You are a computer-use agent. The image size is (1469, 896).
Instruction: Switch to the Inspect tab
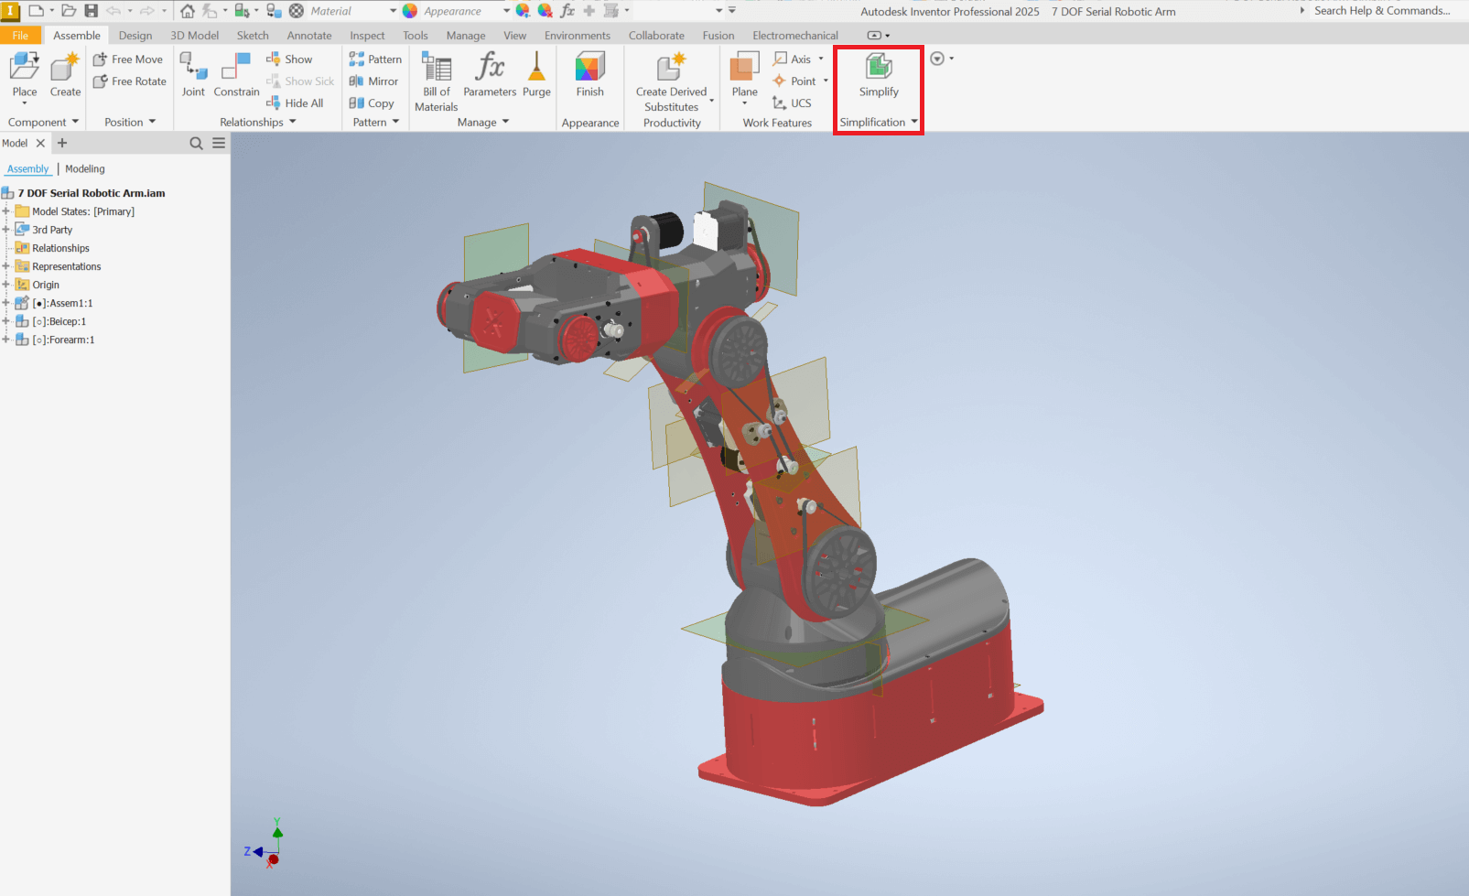(367, 36)
